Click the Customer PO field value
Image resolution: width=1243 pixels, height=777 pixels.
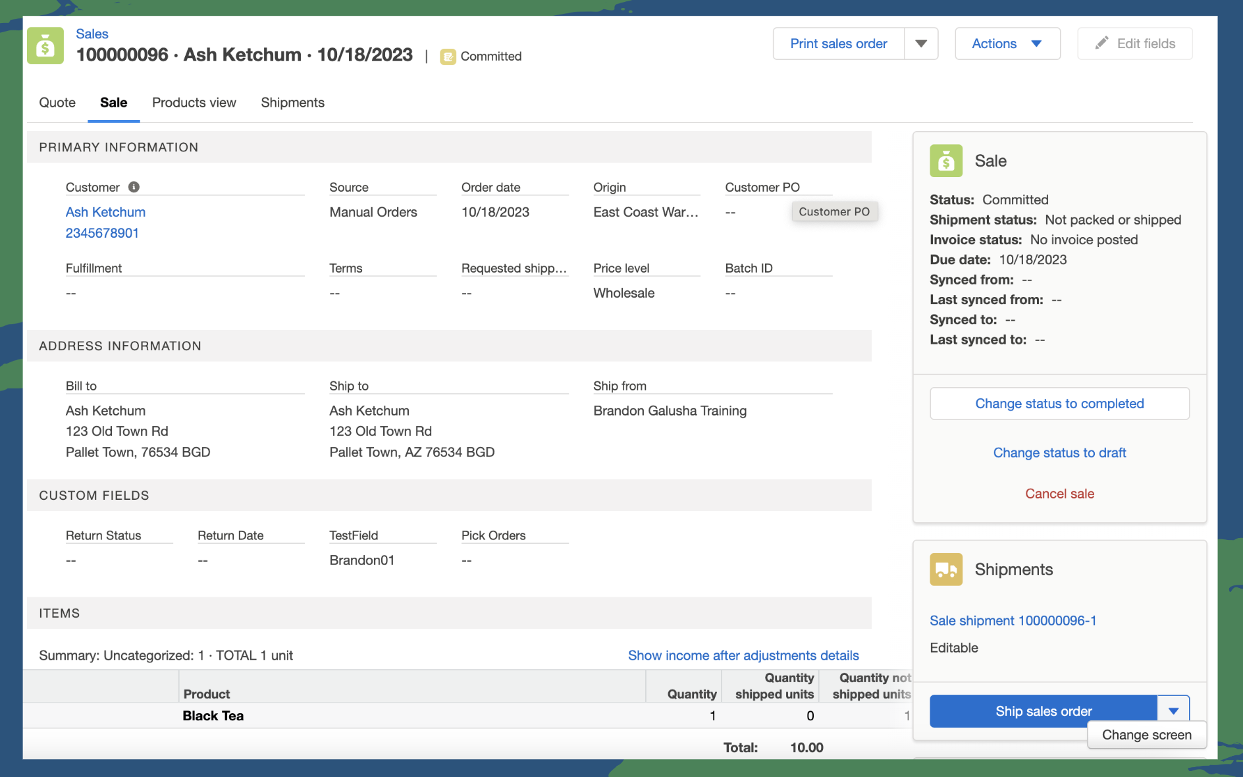[x=730, y=213]
